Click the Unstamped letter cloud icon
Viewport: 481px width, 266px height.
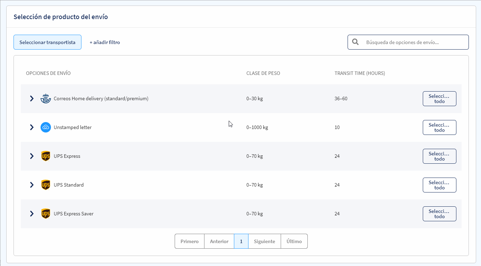tap(46, 127)
